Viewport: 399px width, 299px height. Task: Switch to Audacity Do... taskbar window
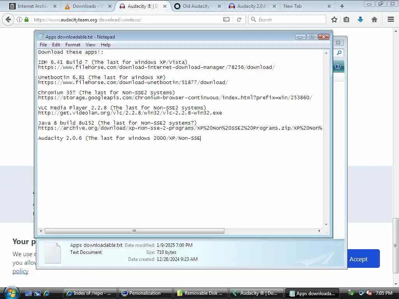[x=256, y=293]
